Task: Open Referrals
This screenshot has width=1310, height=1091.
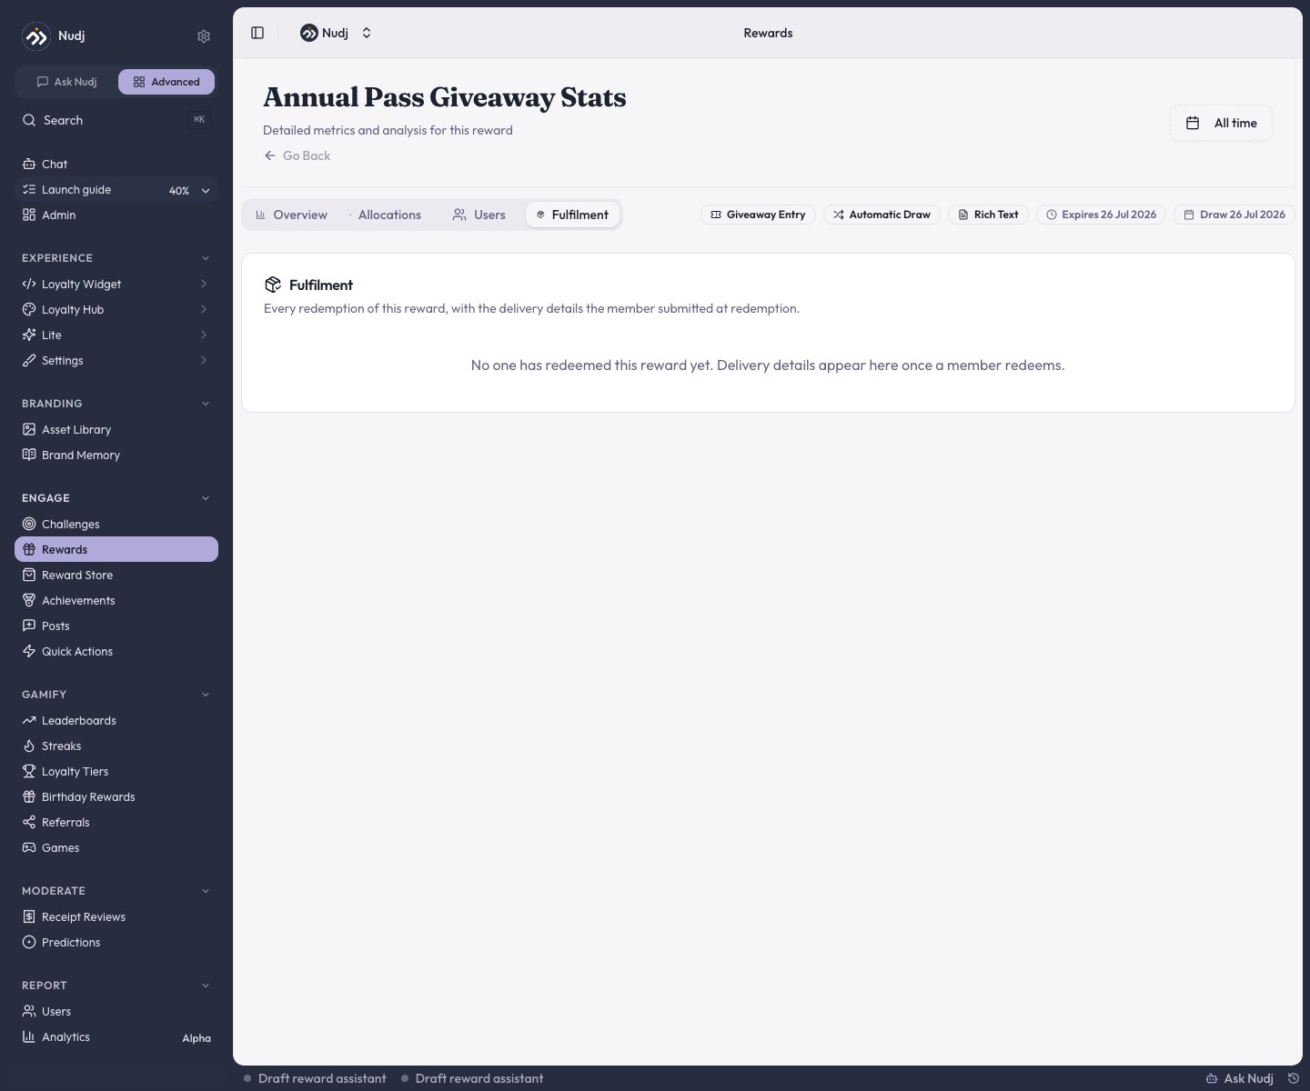Action: click(116, 822)
